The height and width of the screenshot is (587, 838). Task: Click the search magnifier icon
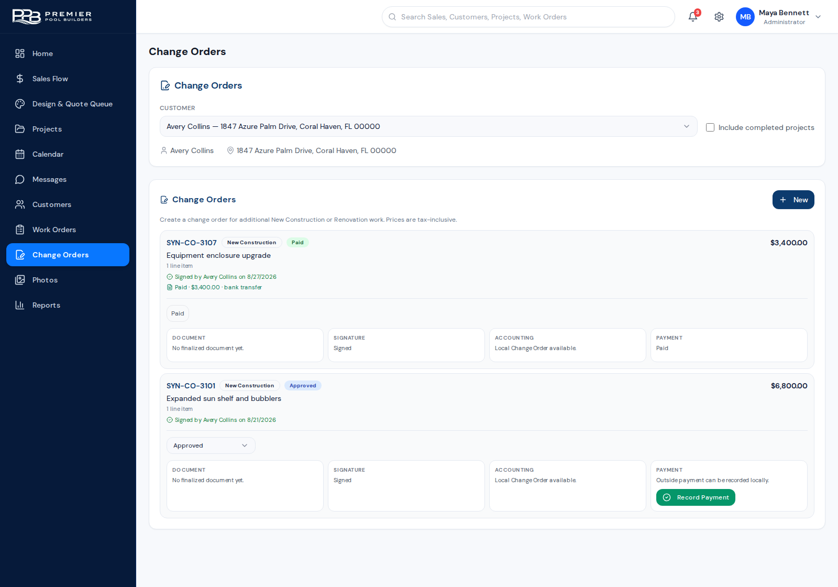(392, 17)
